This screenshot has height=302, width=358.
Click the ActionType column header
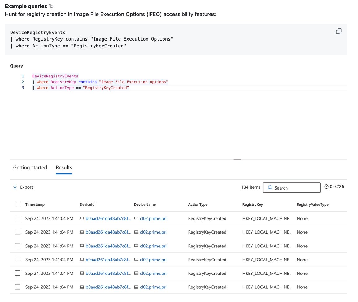point(198,204)
